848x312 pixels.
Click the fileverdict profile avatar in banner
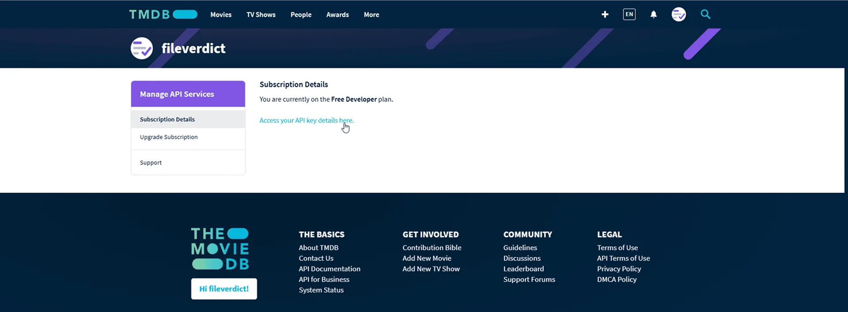pos(142,48)
